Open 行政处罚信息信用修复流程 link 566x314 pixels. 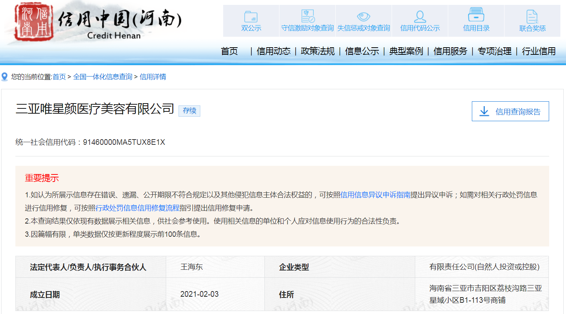point(138,208)
